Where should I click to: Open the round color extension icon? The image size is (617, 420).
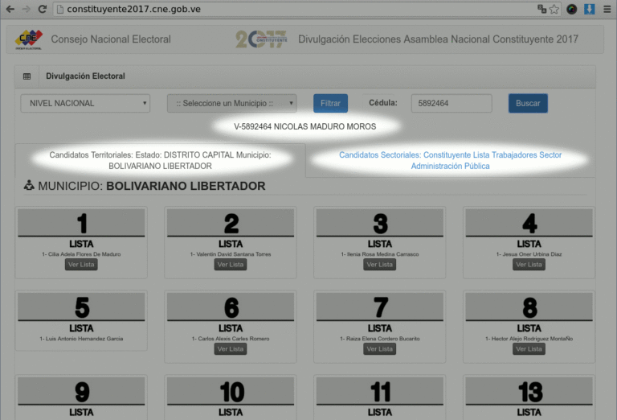click(x=572, y=9)
